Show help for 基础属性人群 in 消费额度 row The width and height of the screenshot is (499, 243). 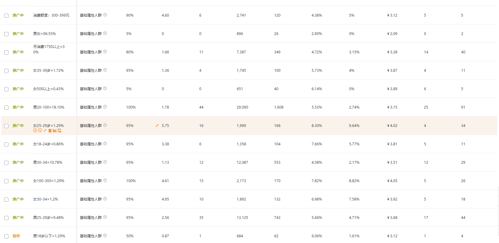coord(105,15)
